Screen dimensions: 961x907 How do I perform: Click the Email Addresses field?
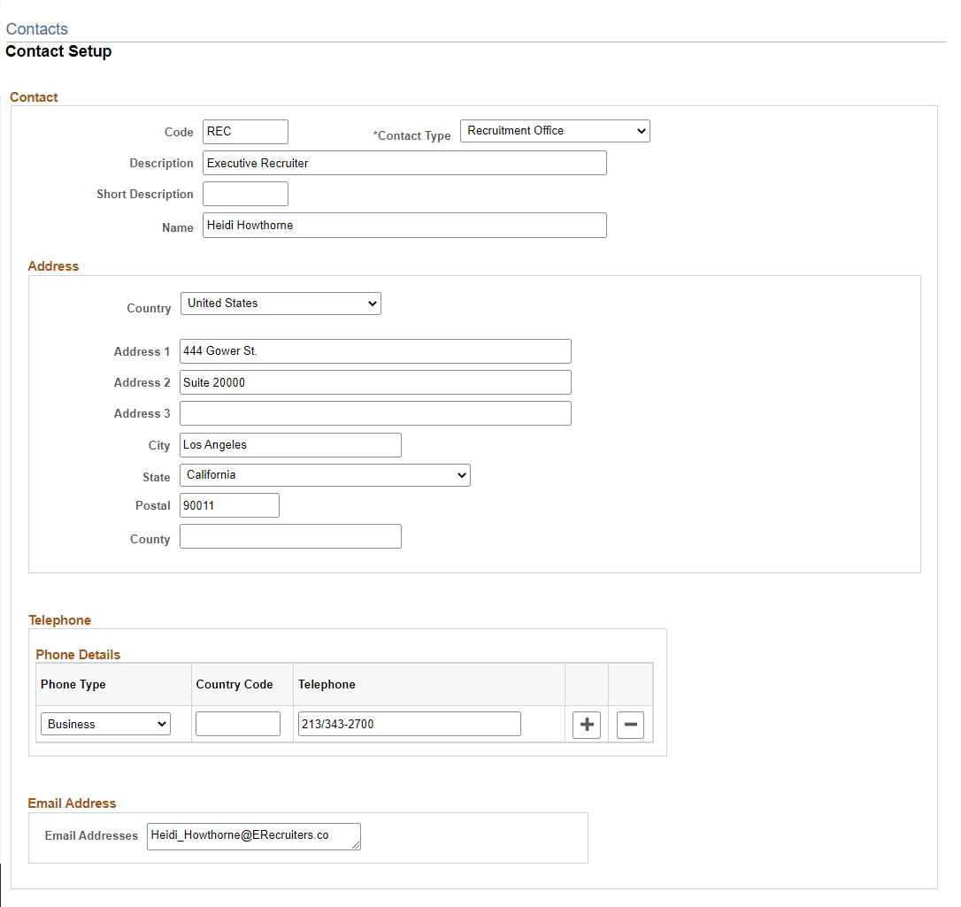[253, 835]
